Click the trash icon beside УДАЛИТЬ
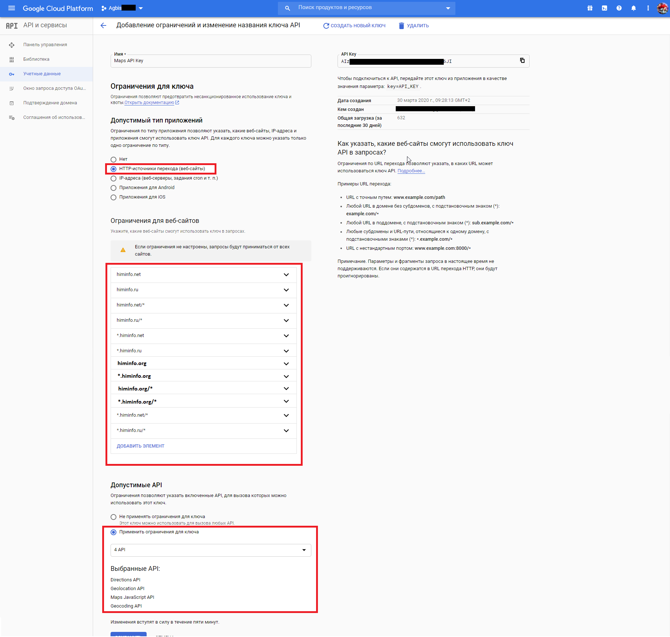Image resolution: width=670 pixels, height=637 pixels. coord(402,25)
